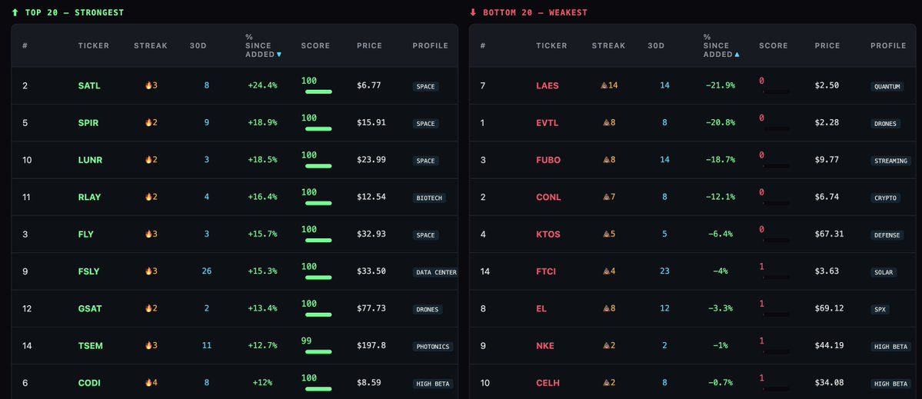Open the SATL ticker
Screen dimensions: 922x399
coord(89,85)
